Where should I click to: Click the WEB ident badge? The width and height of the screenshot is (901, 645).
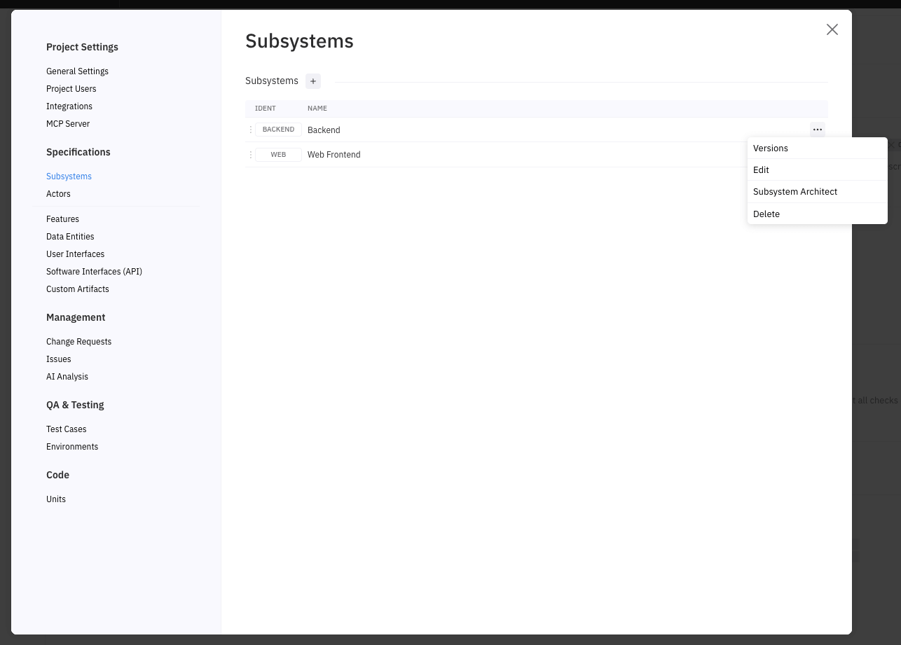278,155
